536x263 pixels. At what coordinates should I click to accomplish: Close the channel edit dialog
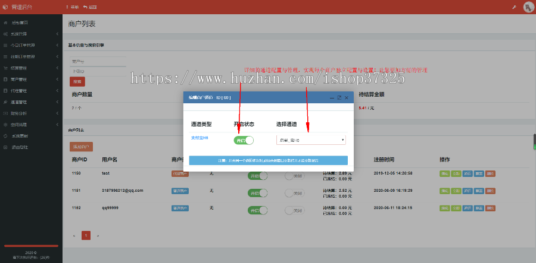[346, 98]
